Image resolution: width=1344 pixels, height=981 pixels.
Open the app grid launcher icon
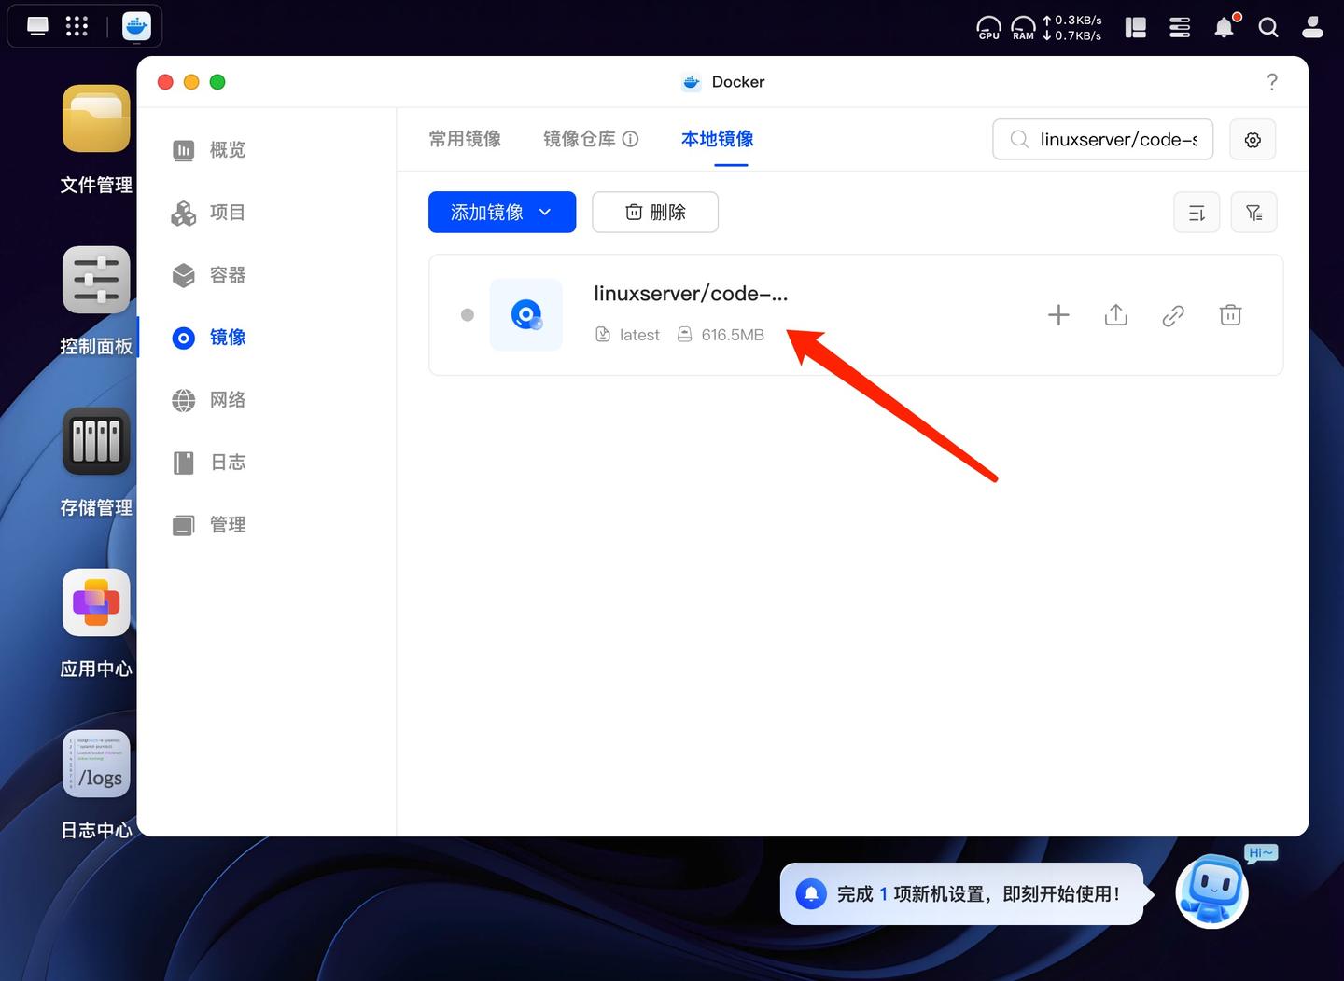77,26
